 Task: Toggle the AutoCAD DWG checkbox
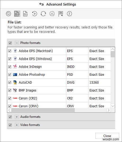coord(10,83)
